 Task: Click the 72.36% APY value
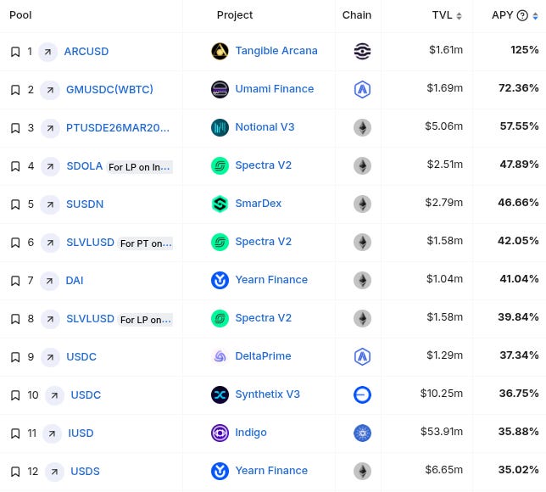[519, 88]
